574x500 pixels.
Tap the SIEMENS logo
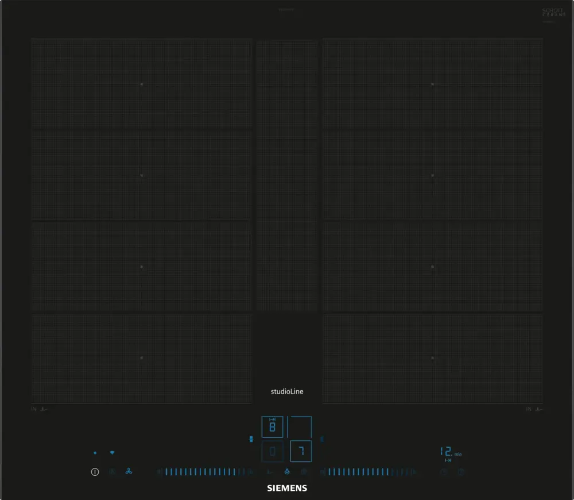(x=287, y=488)
